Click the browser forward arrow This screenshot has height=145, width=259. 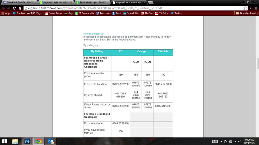click(x=9, y=8)
